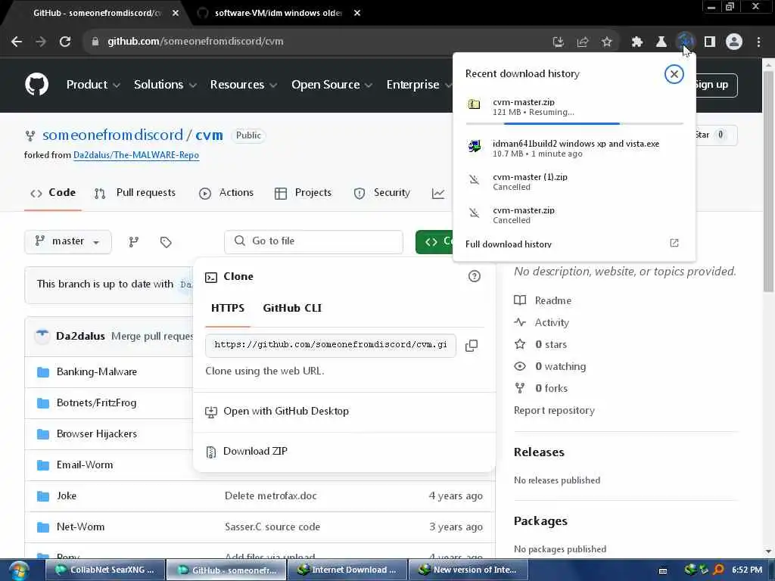775x581 pixels.
Task: Close the Recent download history popup
Action: click(x=674, y=74)
